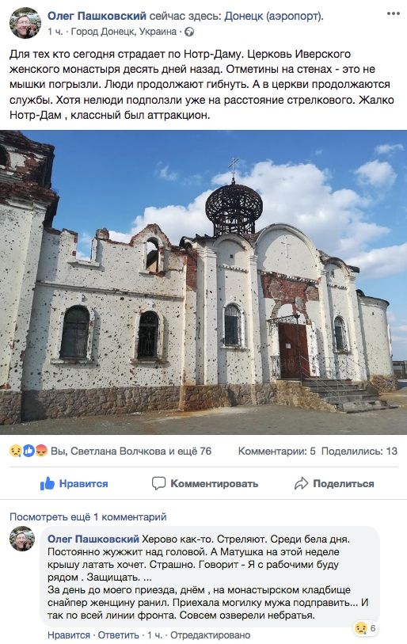Viewport: 407px width, 644px height.
Task: Open the damaged church photo
Action: (x=203, y=282)
